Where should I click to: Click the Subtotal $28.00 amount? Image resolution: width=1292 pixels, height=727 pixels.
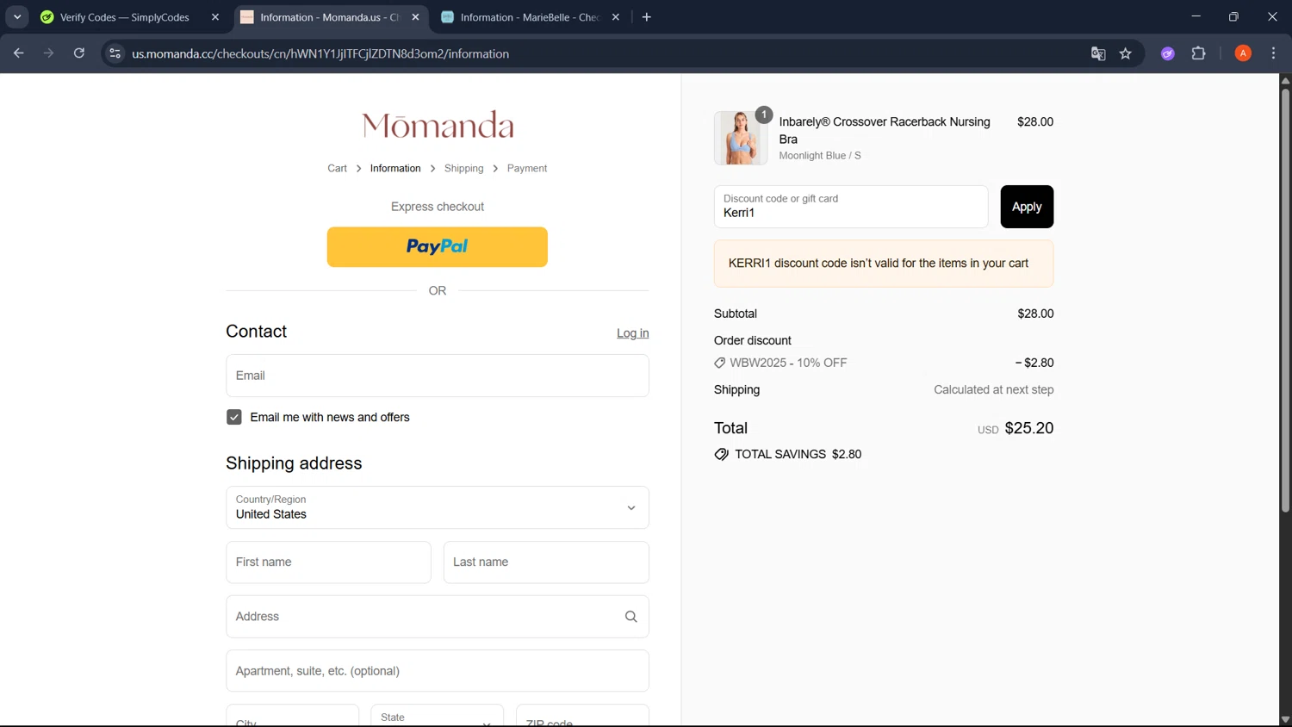coord(1035,314)
